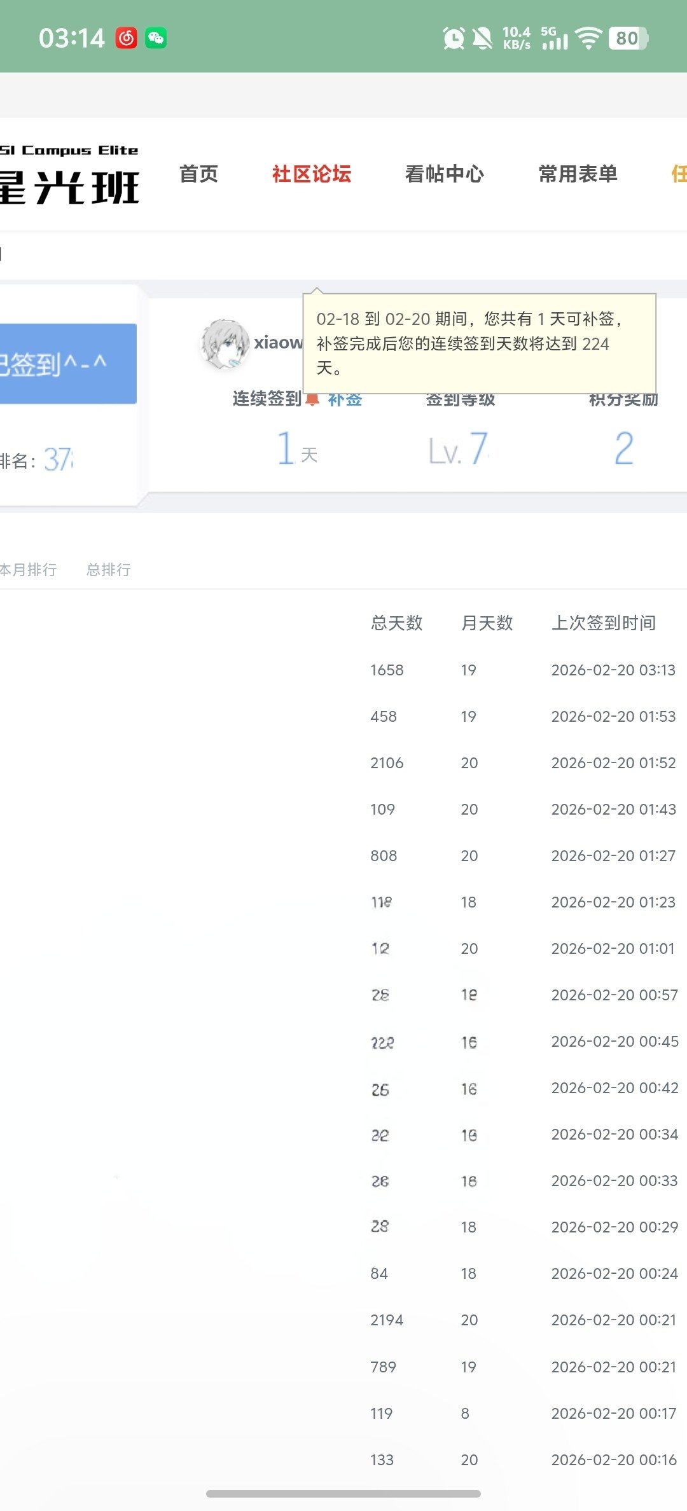The image size is (687, 1511).
Task: Tap the NetEase Music status bar icon
Action: 127,38
